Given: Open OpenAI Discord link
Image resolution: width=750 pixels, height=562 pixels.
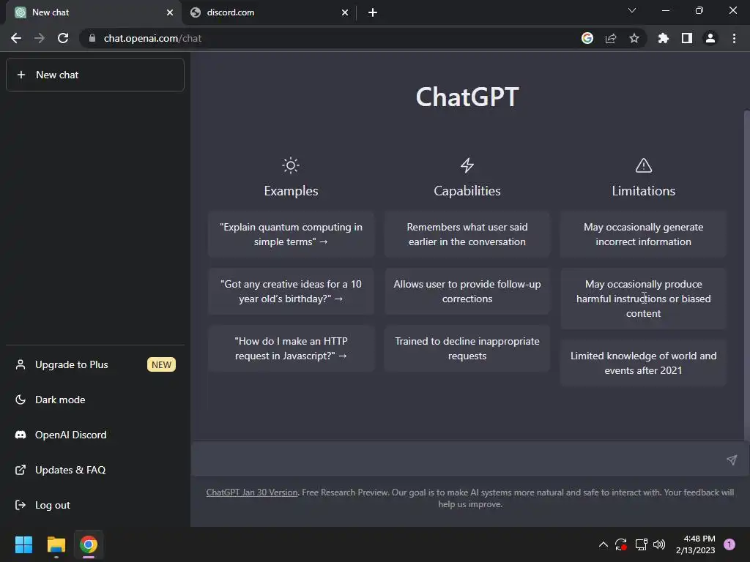Looking at the screenshot, I should pyautogui.click(x=94, y=435).
